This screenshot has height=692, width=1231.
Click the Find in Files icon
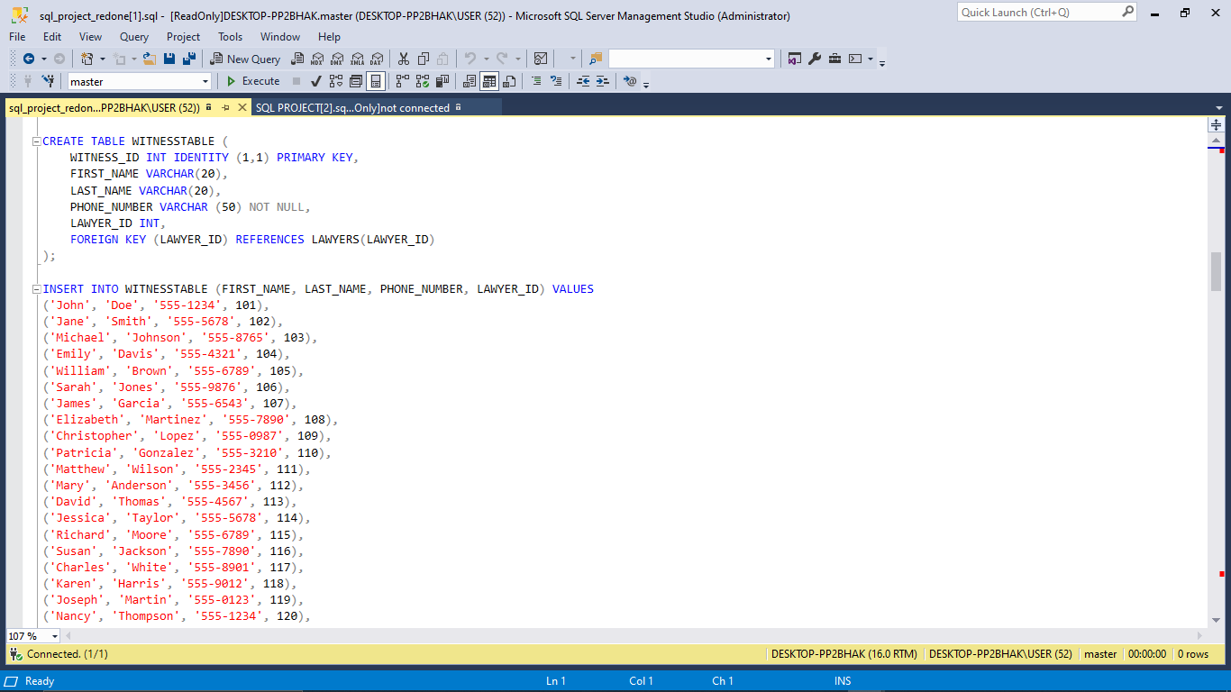click(x=596, y=59)
